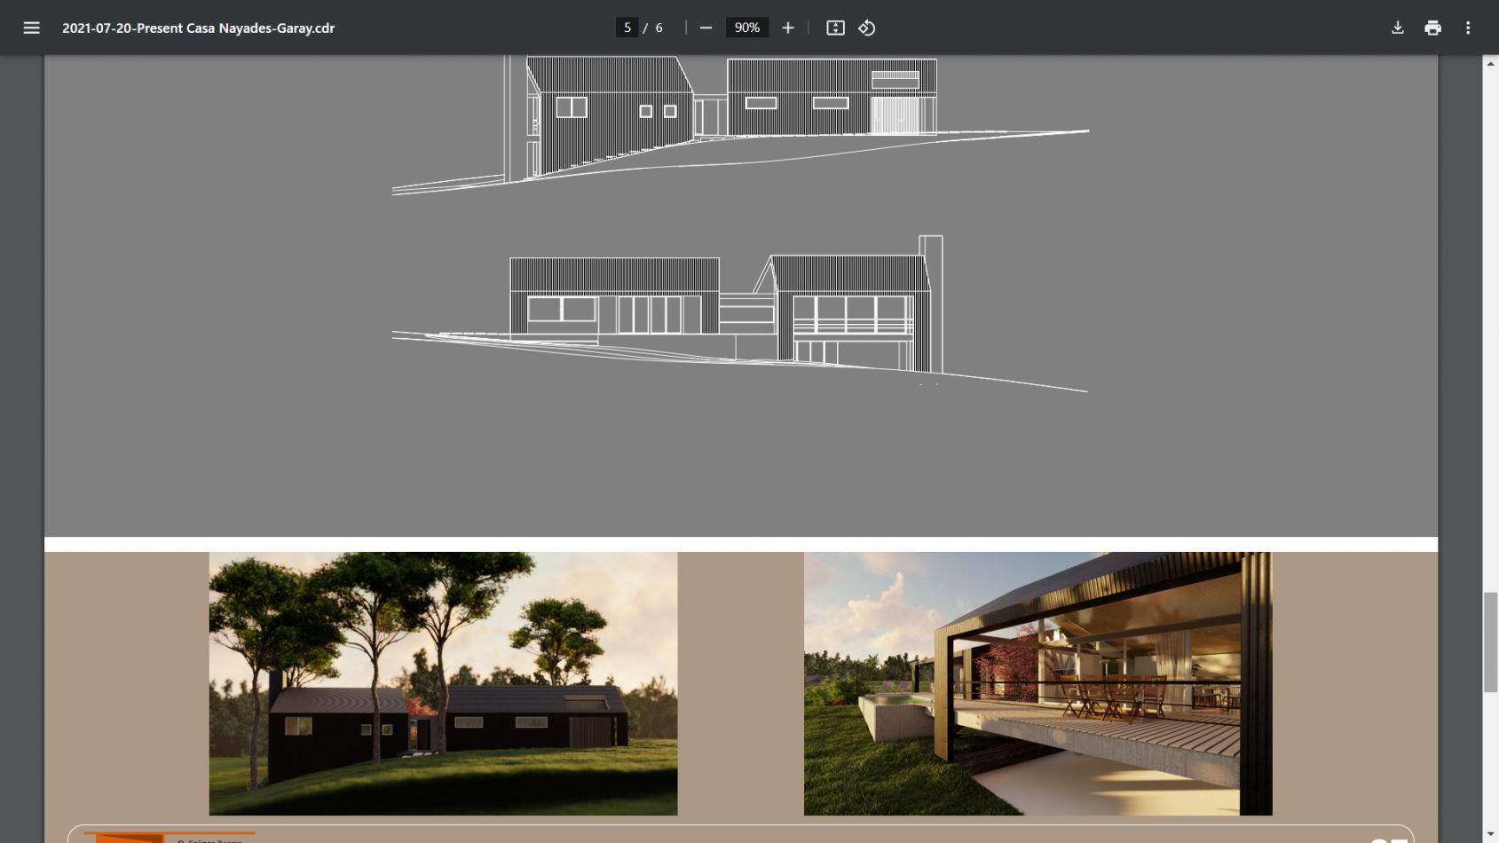
Task: Click the exterior house render with trees
Action: point(443,683)
